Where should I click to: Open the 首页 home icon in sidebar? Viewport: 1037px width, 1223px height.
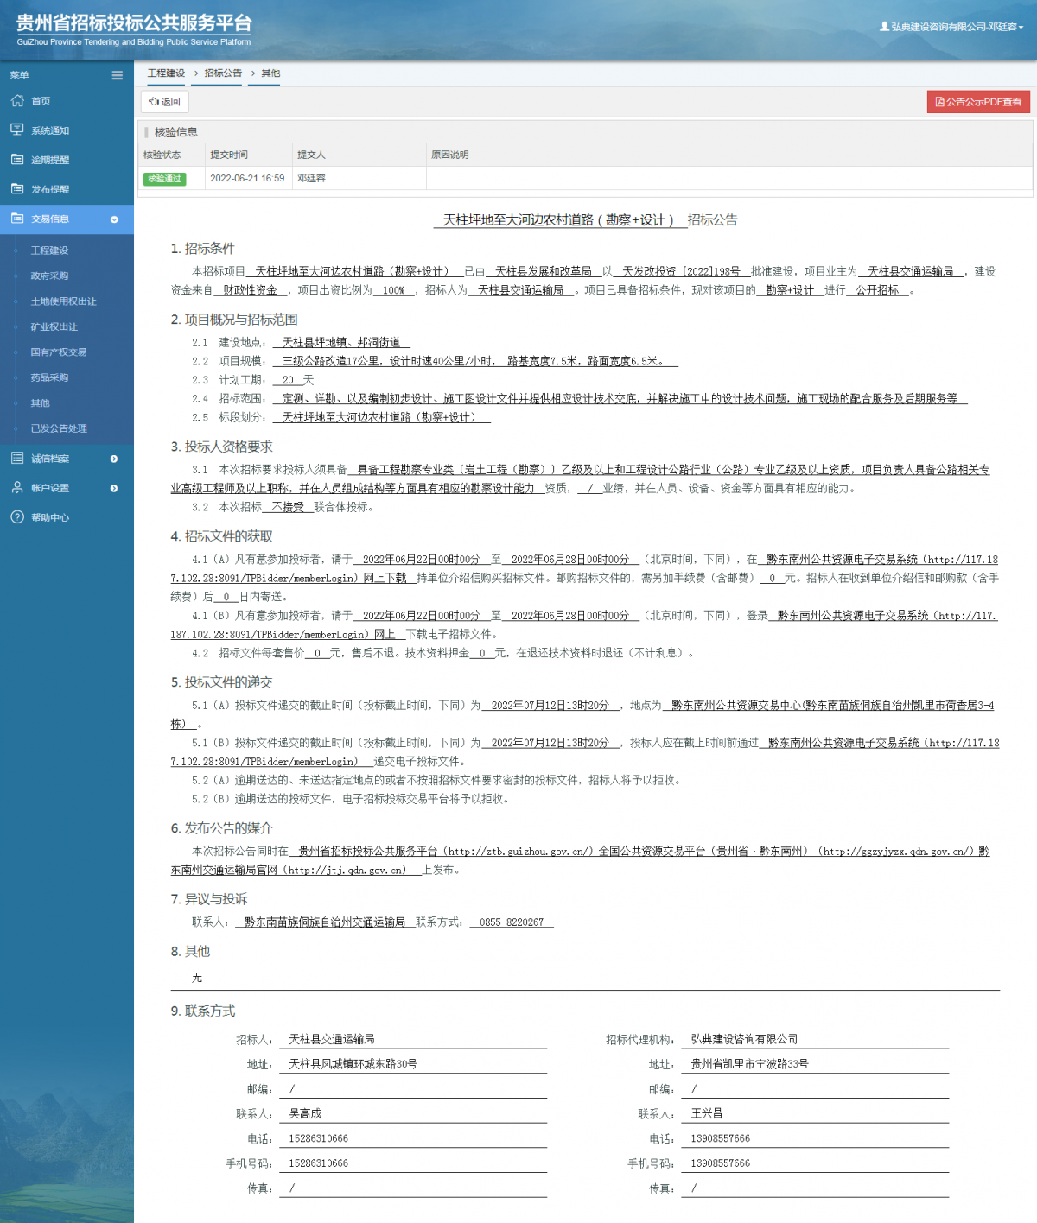19,101
